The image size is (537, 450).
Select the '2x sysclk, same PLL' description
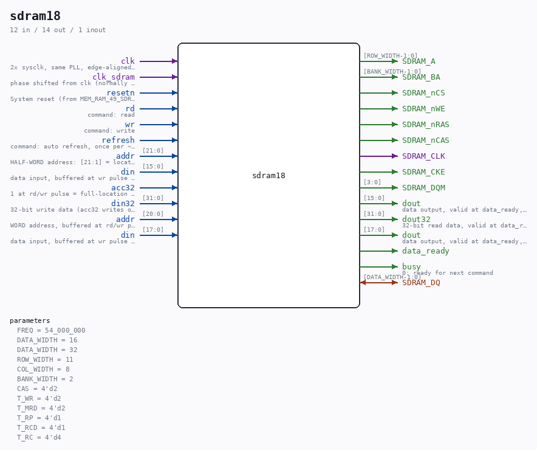73,67
